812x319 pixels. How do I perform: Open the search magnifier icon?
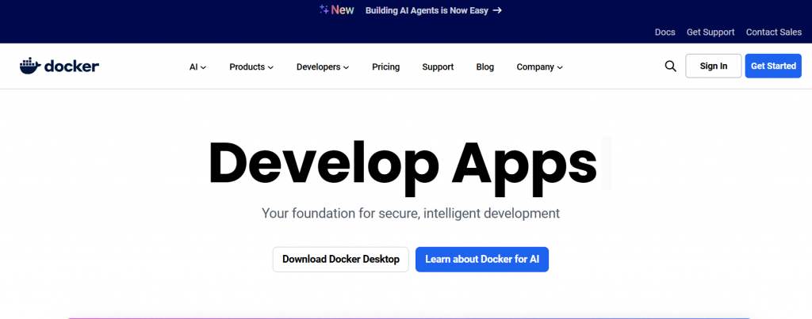pos(670,66)
